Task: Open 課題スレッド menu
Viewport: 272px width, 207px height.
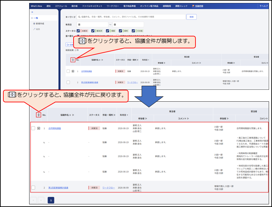Action: click(181, 6)
